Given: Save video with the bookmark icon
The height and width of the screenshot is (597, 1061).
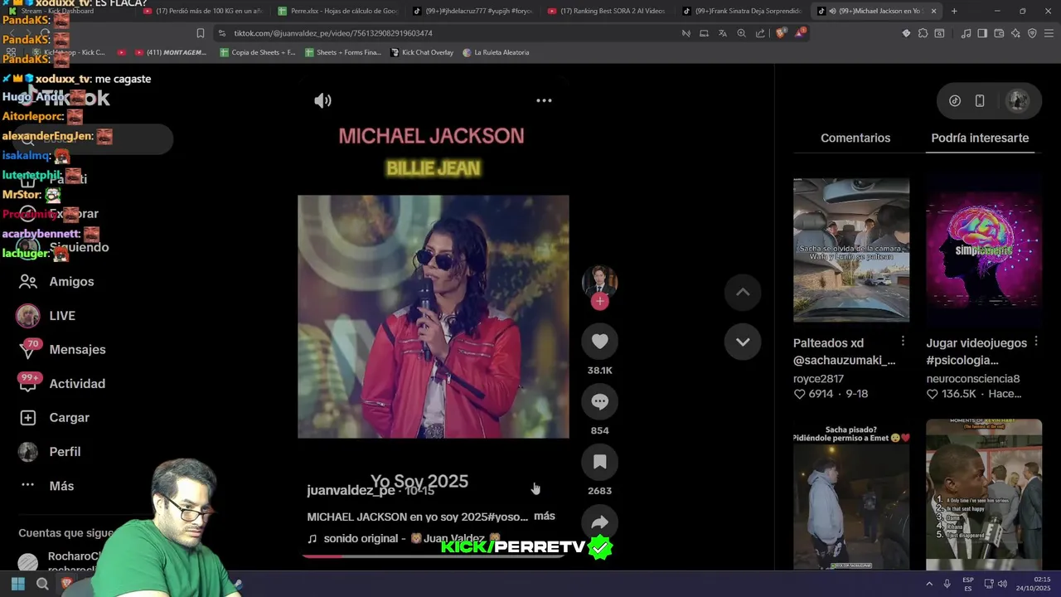Looking at the screenshot, I should tap(599, 462).
